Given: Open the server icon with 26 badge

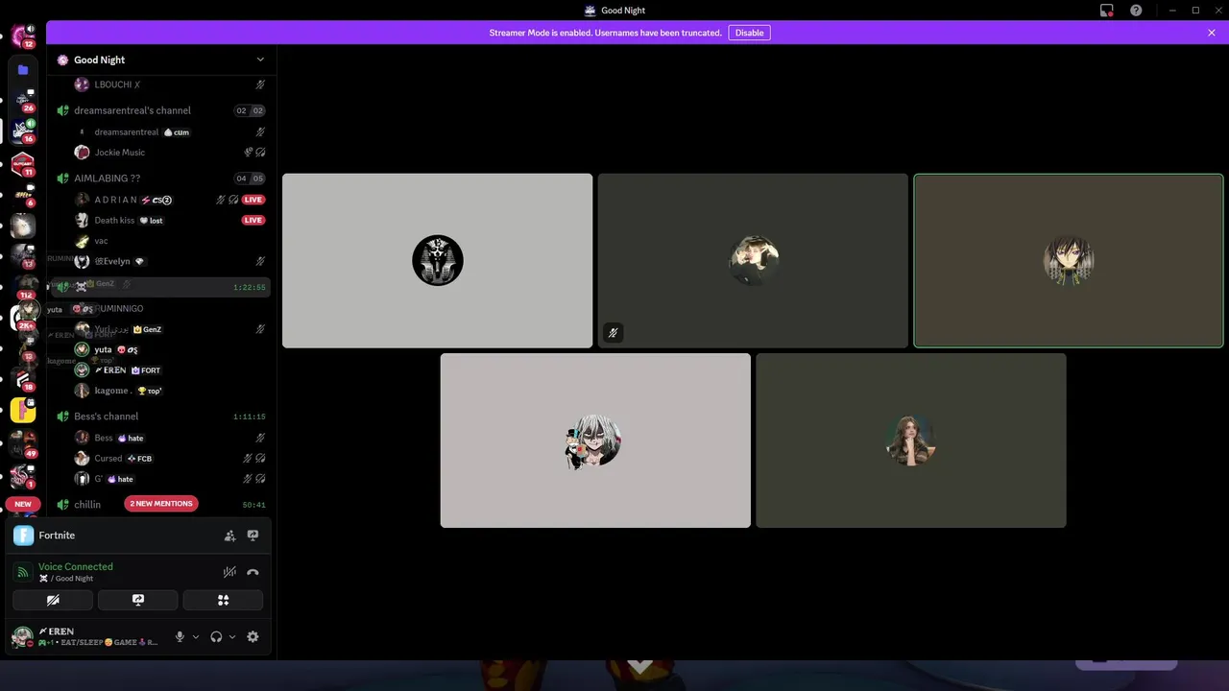Looking at the screenshot, I should (x=23, y=101).
